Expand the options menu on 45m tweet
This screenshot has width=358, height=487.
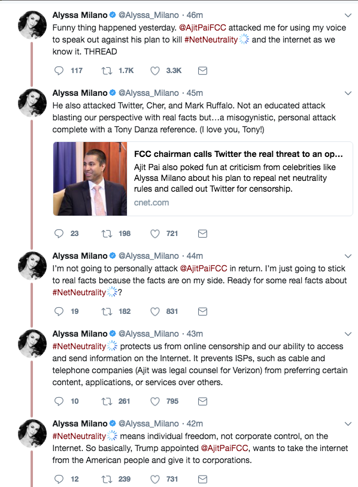point(348,93)
